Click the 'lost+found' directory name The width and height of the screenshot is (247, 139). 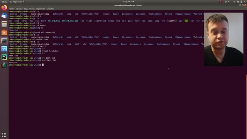100,21
